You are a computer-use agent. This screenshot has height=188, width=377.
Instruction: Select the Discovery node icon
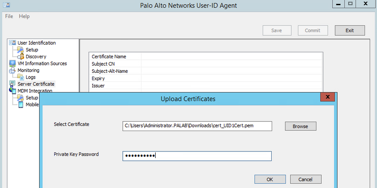point(20,56)
